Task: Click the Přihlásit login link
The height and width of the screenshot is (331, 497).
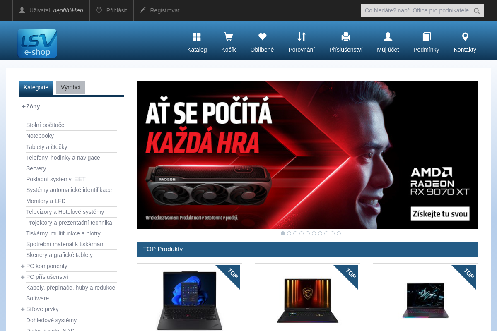Action: [111, 10]
